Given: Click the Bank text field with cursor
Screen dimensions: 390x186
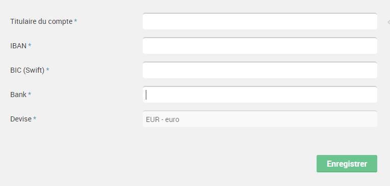Looking at the screenshot, I should [x=260, y=95].
